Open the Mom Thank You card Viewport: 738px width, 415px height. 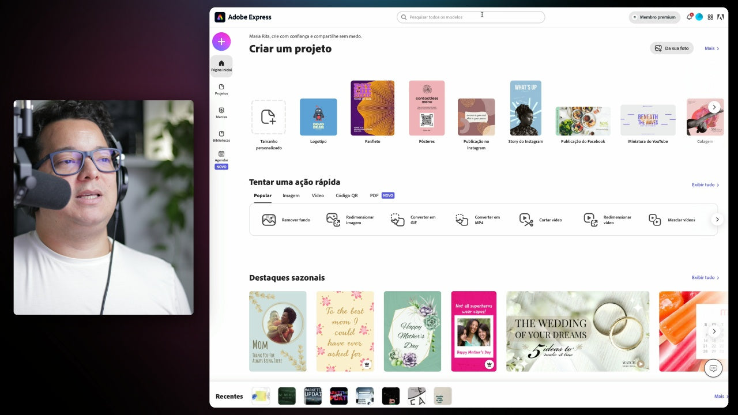[278, 331]
